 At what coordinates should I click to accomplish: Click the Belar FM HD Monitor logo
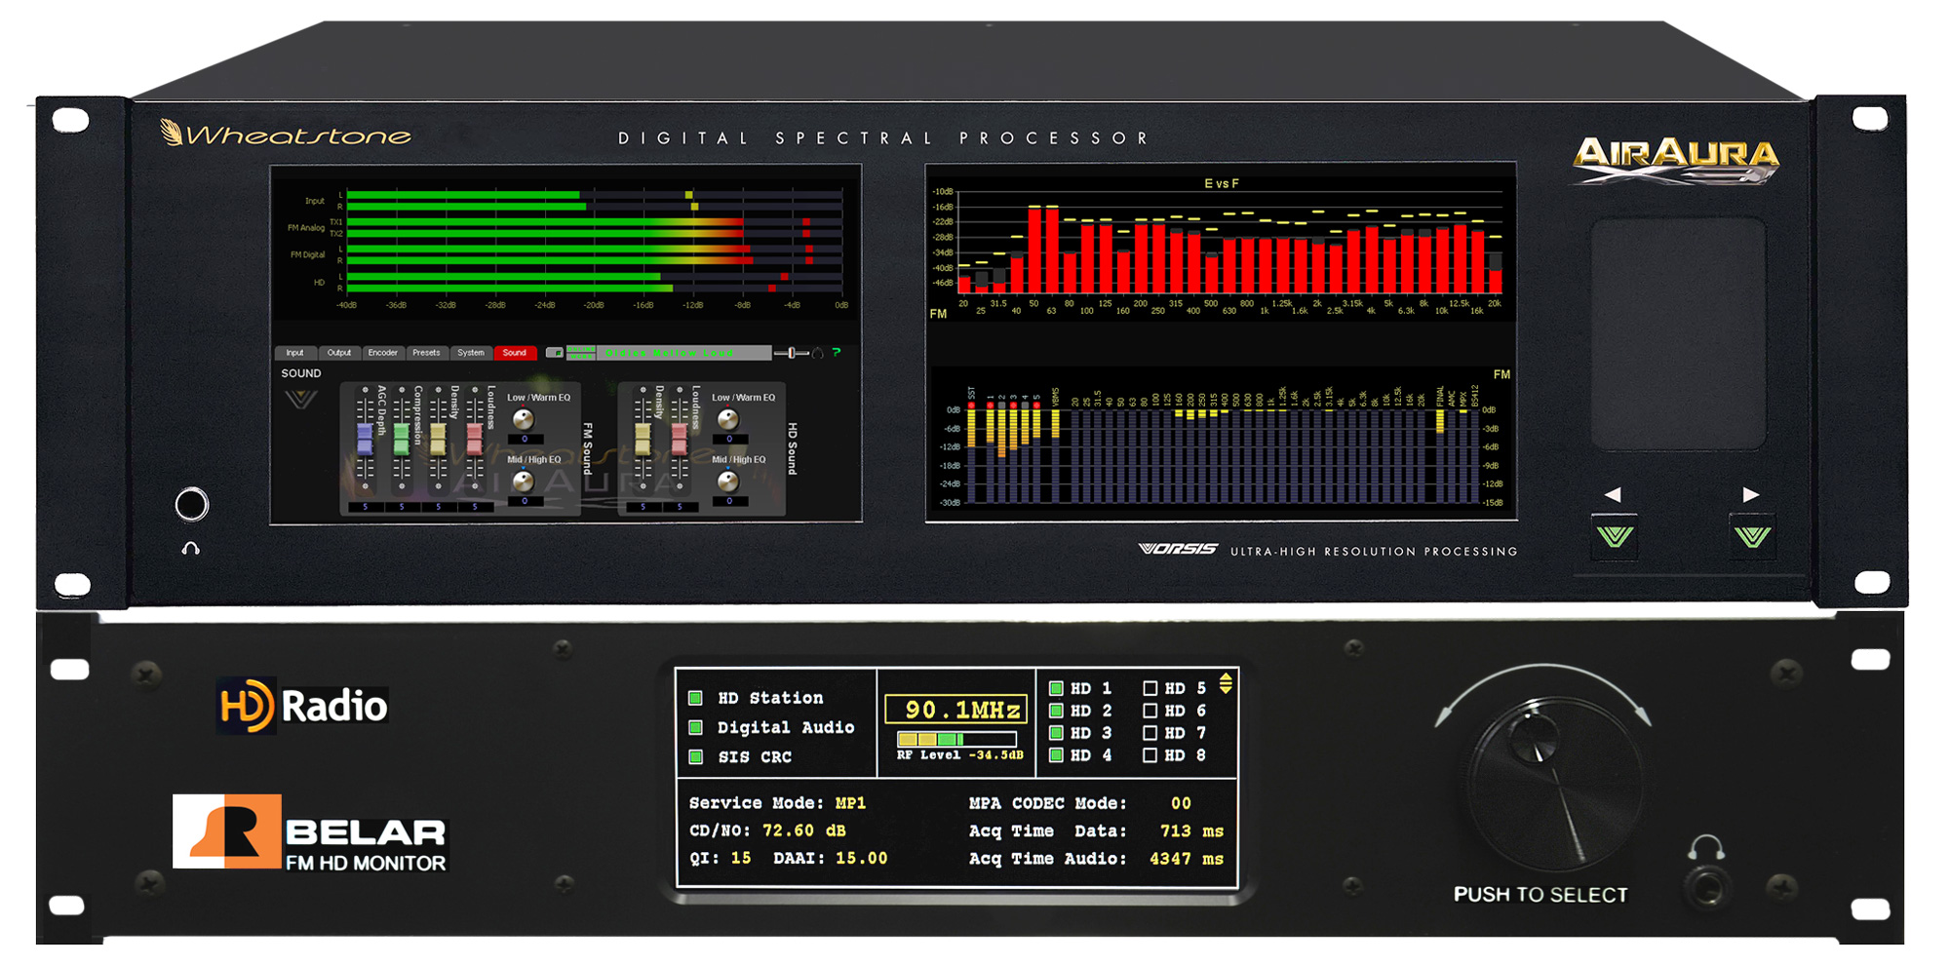click(310, 832)
